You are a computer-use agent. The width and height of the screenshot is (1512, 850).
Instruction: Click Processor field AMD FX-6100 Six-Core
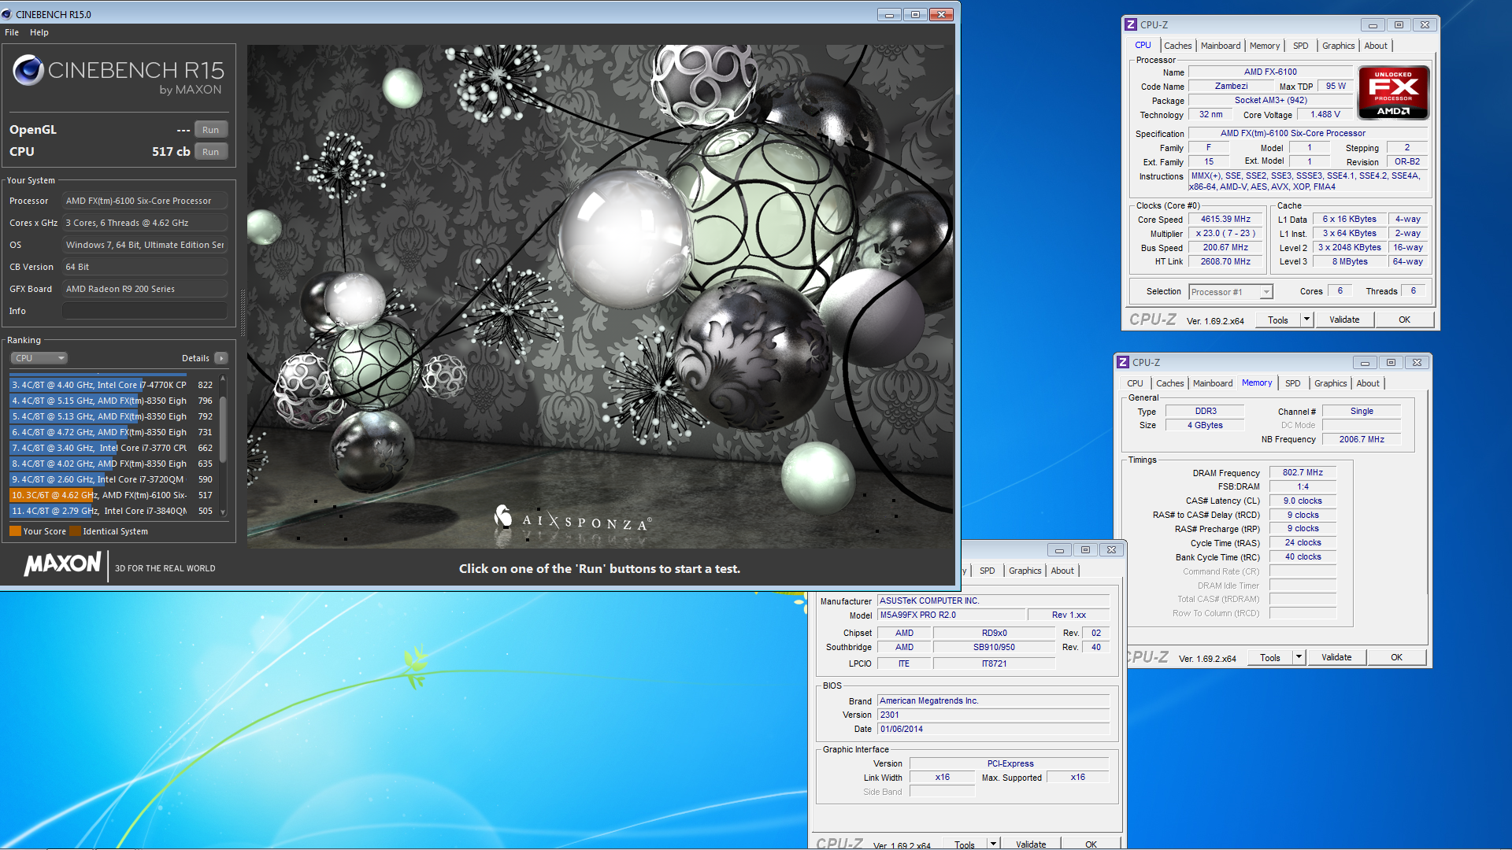[145, 201]
